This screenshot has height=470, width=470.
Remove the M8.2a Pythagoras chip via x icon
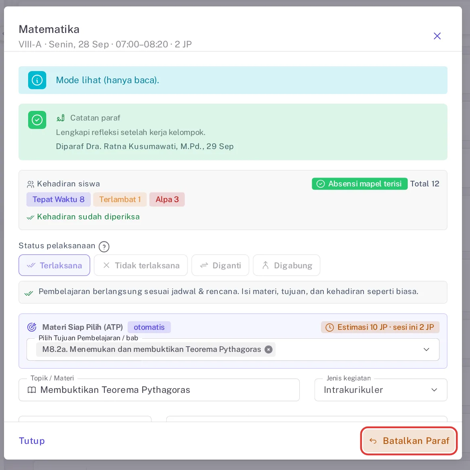pos(269,349)
